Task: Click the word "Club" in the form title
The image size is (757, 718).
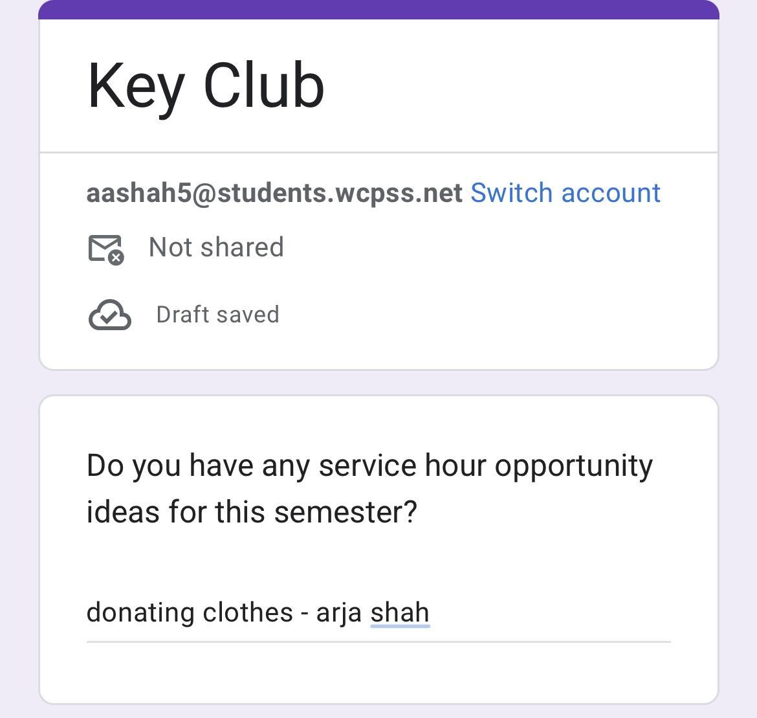Action: coord(263,86)
